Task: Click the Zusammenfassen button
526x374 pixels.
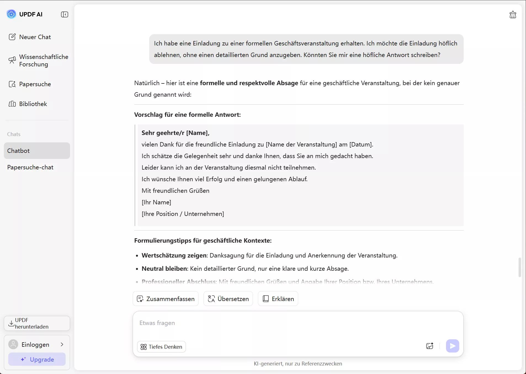Action: pyautogui.click(x=165, y=299)
